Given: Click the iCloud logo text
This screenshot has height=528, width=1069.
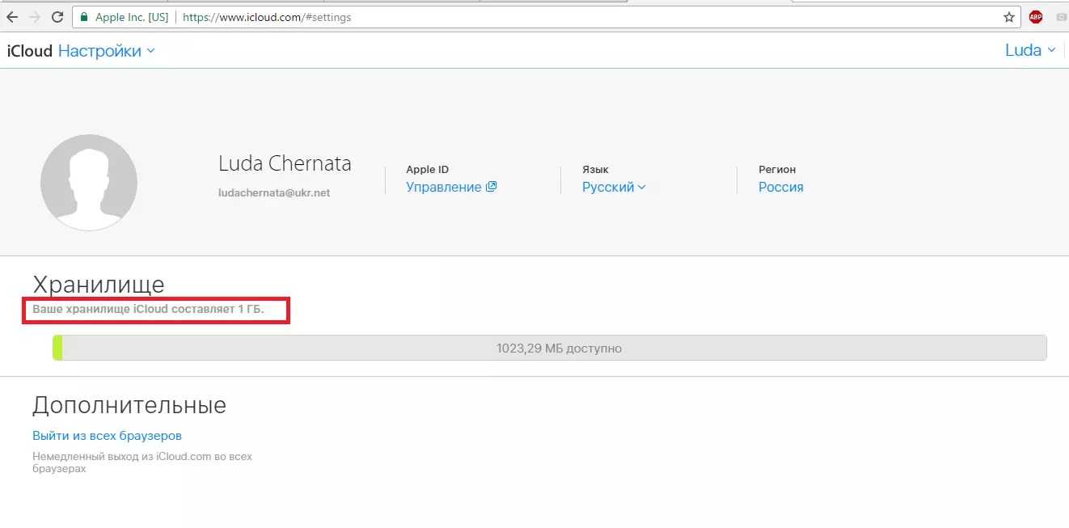Looking at the screenshot, I should tap(30, 51).
